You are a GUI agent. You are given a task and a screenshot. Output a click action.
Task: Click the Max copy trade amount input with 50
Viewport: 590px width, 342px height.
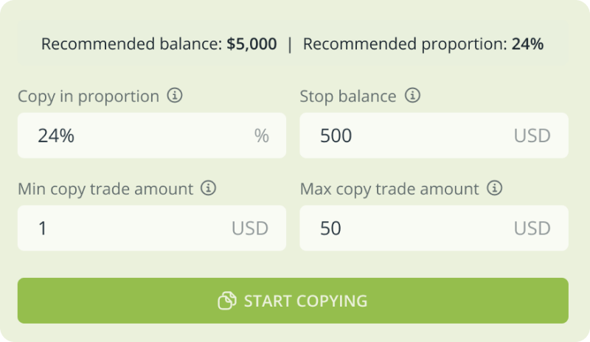tap(434, 228)
